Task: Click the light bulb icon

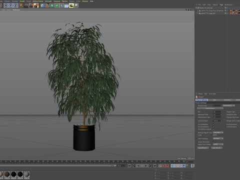Action: click(76, 5)
